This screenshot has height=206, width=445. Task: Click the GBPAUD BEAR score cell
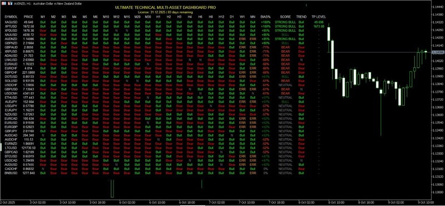[285, 47]
